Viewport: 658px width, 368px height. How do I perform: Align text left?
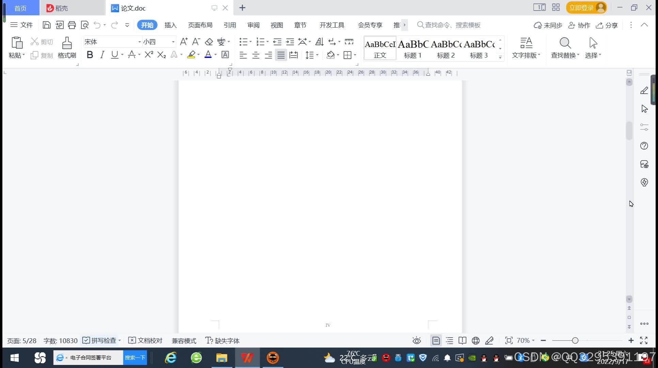coord(243,55)
